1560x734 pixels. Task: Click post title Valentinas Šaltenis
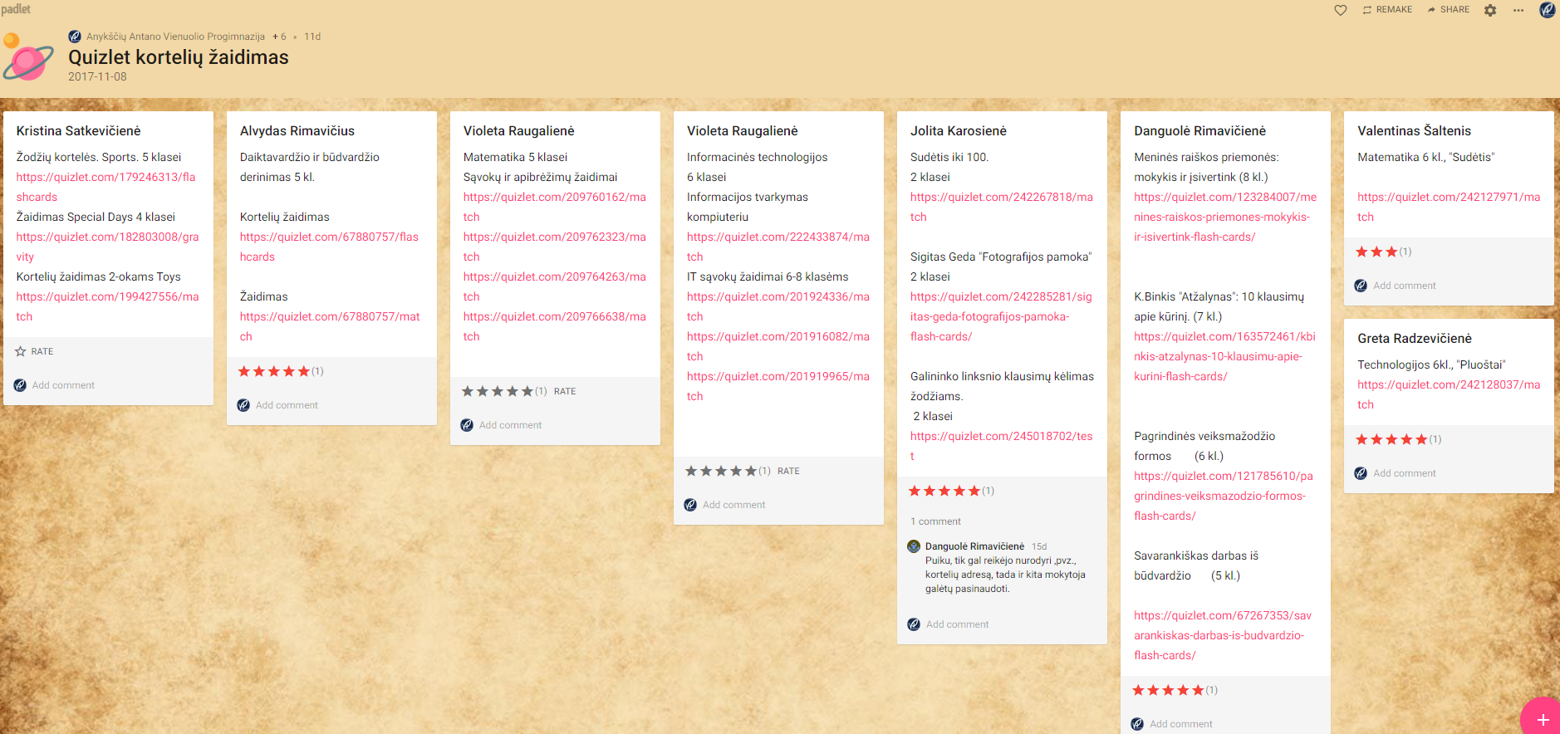pyautogui.click(x=1414, y=131)
